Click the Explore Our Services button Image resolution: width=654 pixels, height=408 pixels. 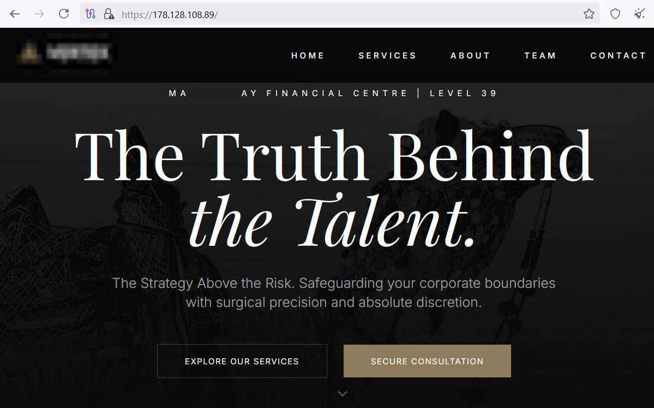(x=242, y=361)
